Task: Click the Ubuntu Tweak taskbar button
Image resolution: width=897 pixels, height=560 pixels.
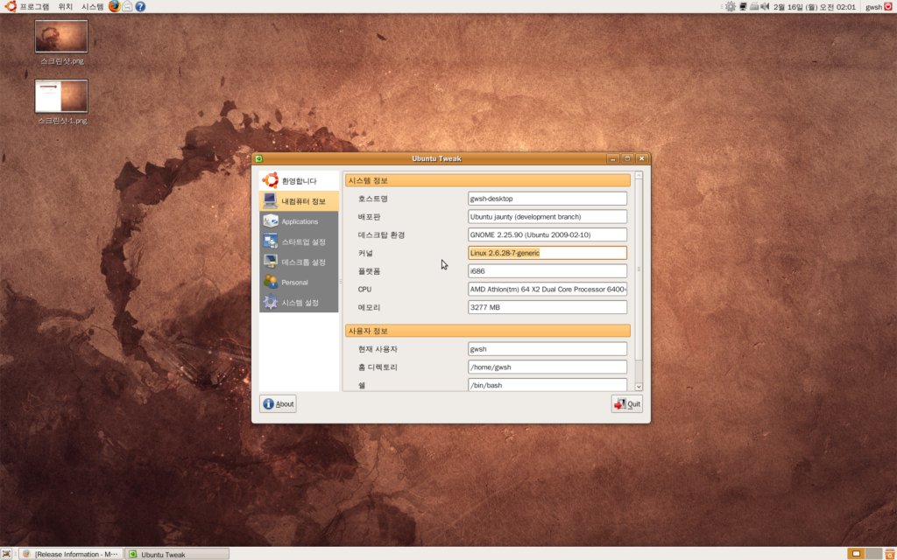Action: coord(177,554)
